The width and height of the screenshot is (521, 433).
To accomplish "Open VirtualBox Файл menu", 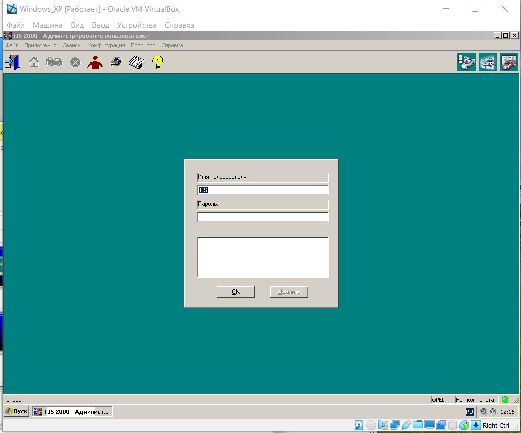I will pos(16,25).
